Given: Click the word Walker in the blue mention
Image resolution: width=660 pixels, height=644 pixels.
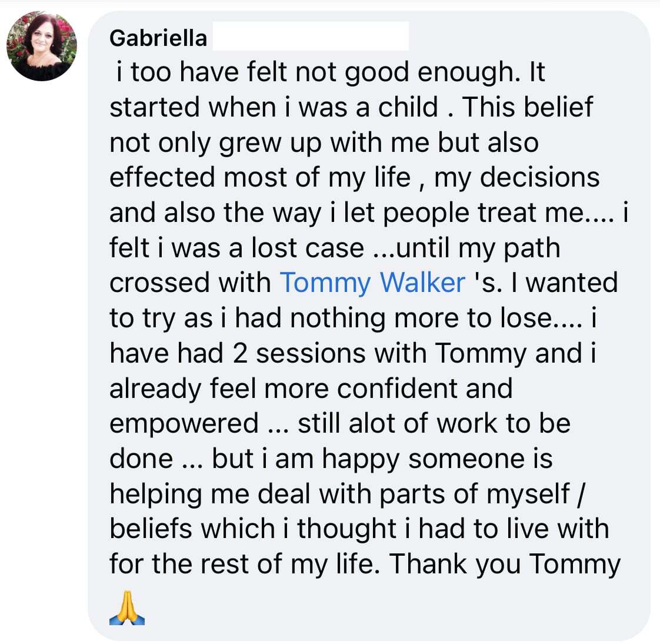Looking at the screenshot, I should [x=422, y=283].
